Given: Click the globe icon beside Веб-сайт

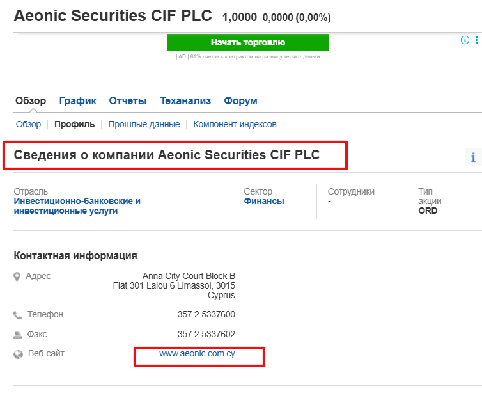Looking at the screenshot, I should pos(18,354).
